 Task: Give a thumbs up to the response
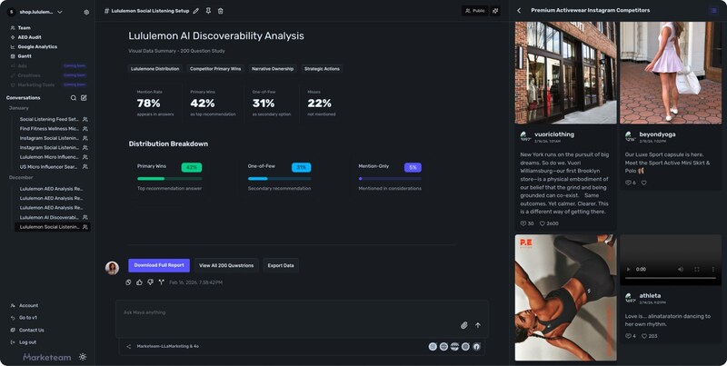pos(139,282)
